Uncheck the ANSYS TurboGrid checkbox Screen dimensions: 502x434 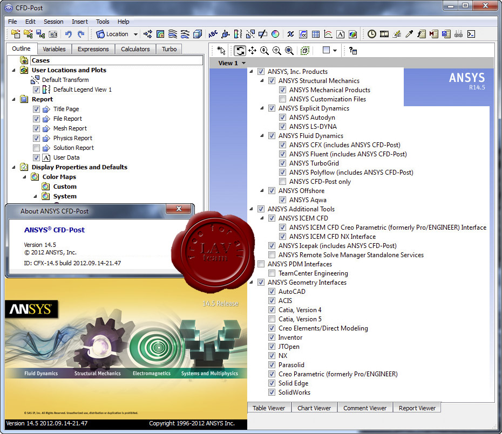coord(282,163)
